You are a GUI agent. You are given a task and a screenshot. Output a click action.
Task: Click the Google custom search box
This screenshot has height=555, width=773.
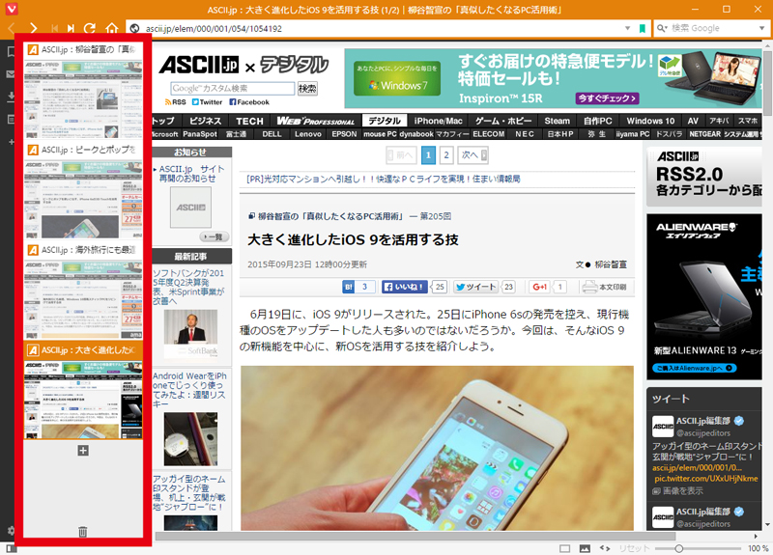tap(233, 88)
